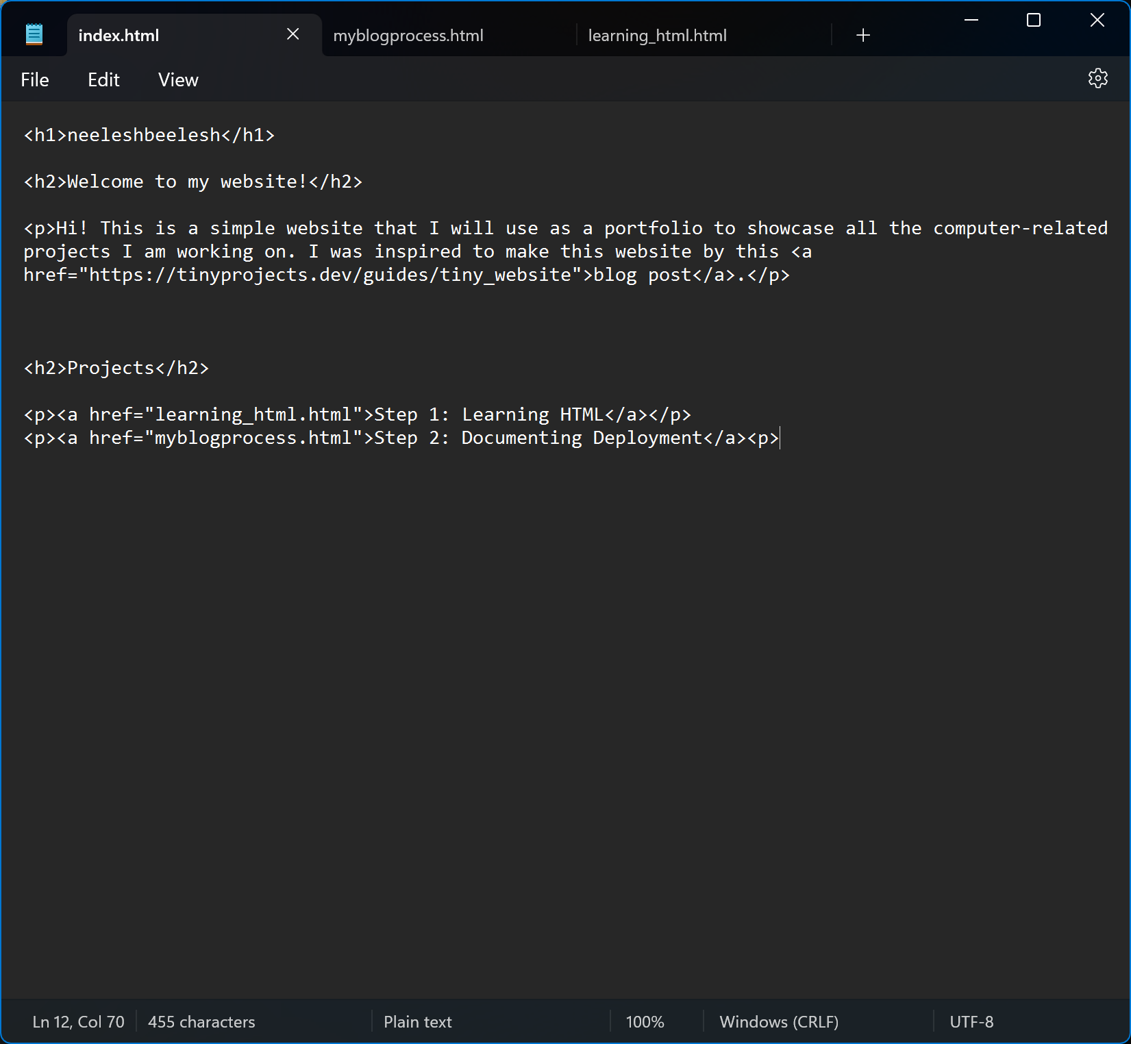Click the Ln 12, Col 70 position indicator
The image size is (1131, 1044).
77,1021
